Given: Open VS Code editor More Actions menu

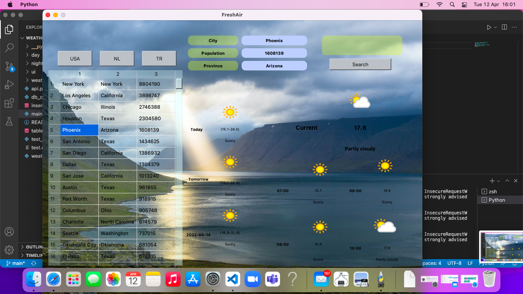Looking at the screenshot, I should (514, 27).
